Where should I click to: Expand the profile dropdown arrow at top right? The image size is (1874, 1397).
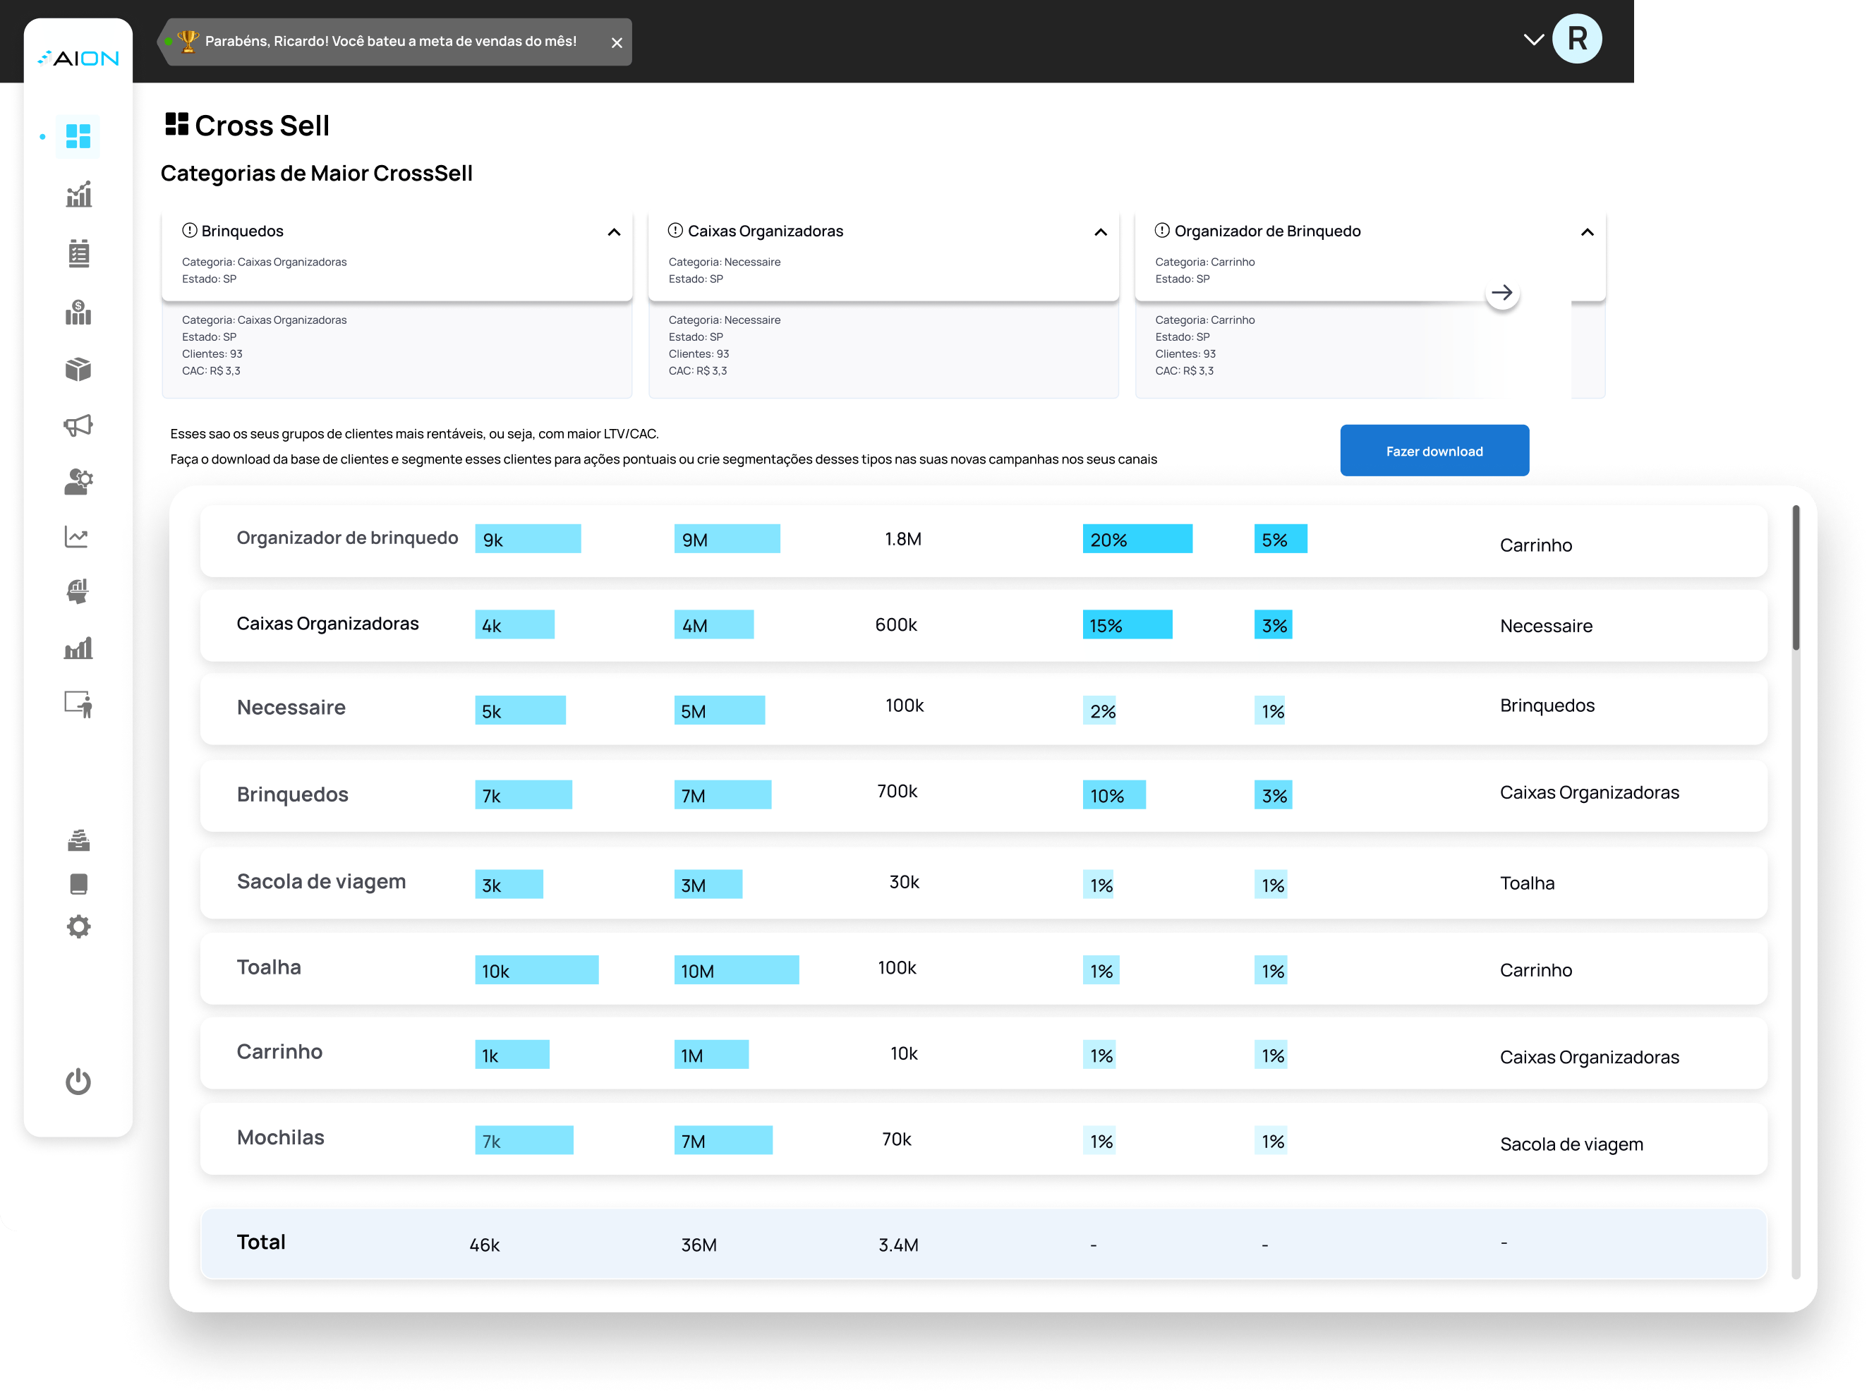[x=1534, y=38]
